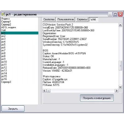Open the Свойства tab
The height and width of the screenshot is (124, 124).
(x=49, y=20)
